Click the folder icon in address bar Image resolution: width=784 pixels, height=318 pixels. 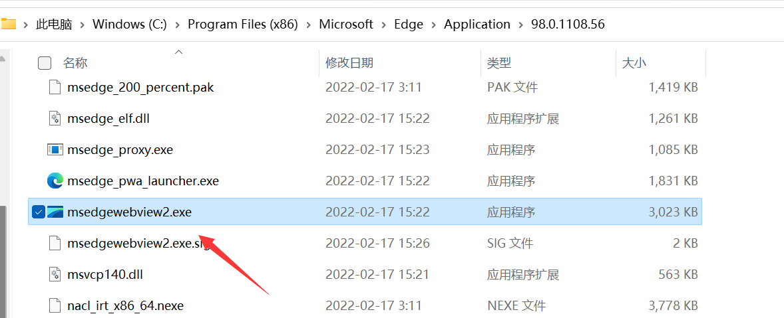pyautogui.click(x=8, y=25)
